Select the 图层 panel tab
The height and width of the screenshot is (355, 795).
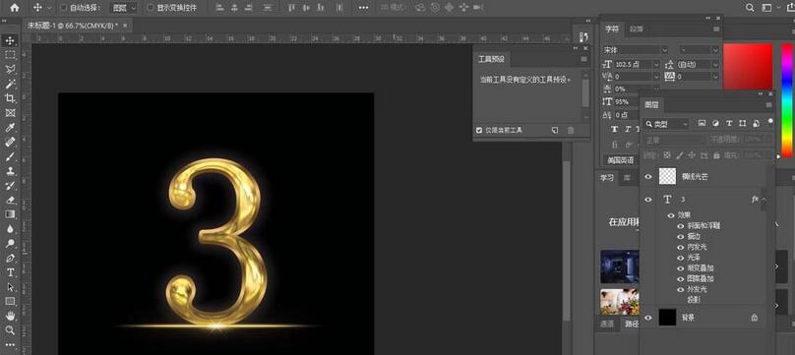point(650,105)
